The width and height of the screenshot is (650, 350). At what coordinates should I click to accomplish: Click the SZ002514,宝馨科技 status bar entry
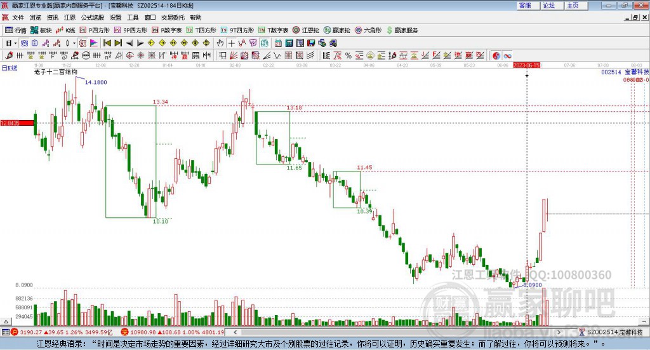point(611,332)
